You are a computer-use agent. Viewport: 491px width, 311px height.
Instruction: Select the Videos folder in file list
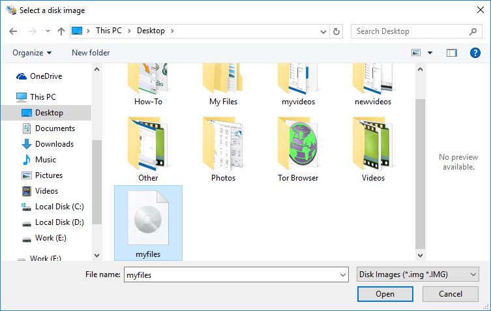tap(373, 149)
